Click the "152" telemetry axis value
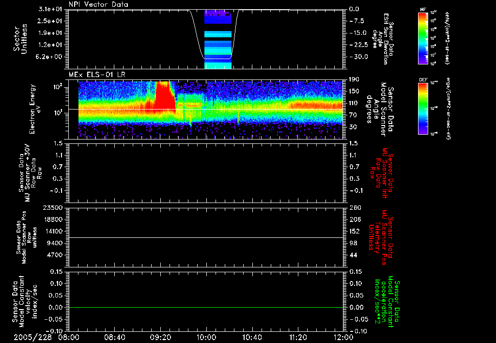 354,231
